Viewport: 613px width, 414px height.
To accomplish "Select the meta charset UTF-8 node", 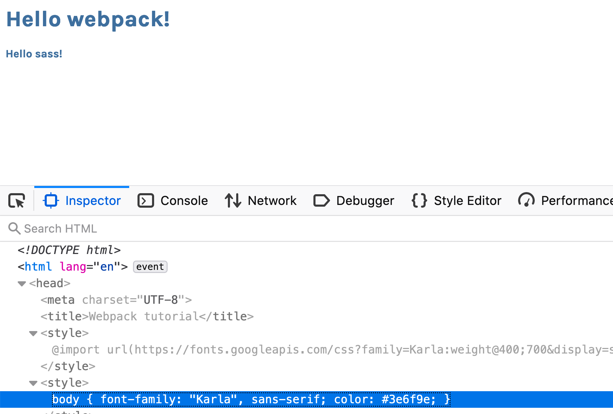I will coord(116,300).
